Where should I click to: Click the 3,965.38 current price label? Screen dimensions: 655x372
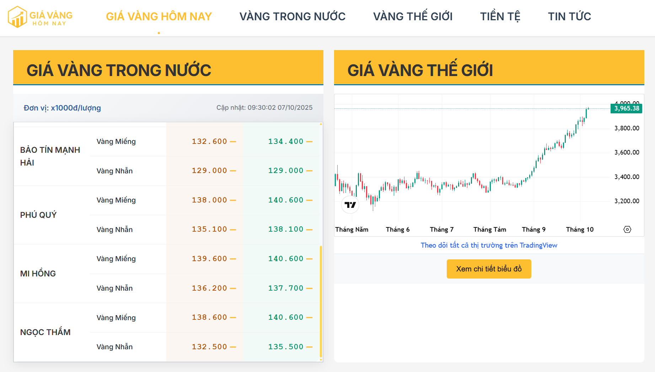click(626, 108)
